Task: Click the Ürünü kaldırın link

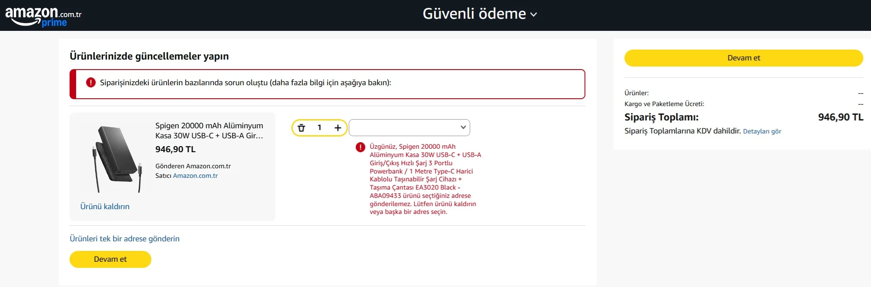Action: coord(105,207)
